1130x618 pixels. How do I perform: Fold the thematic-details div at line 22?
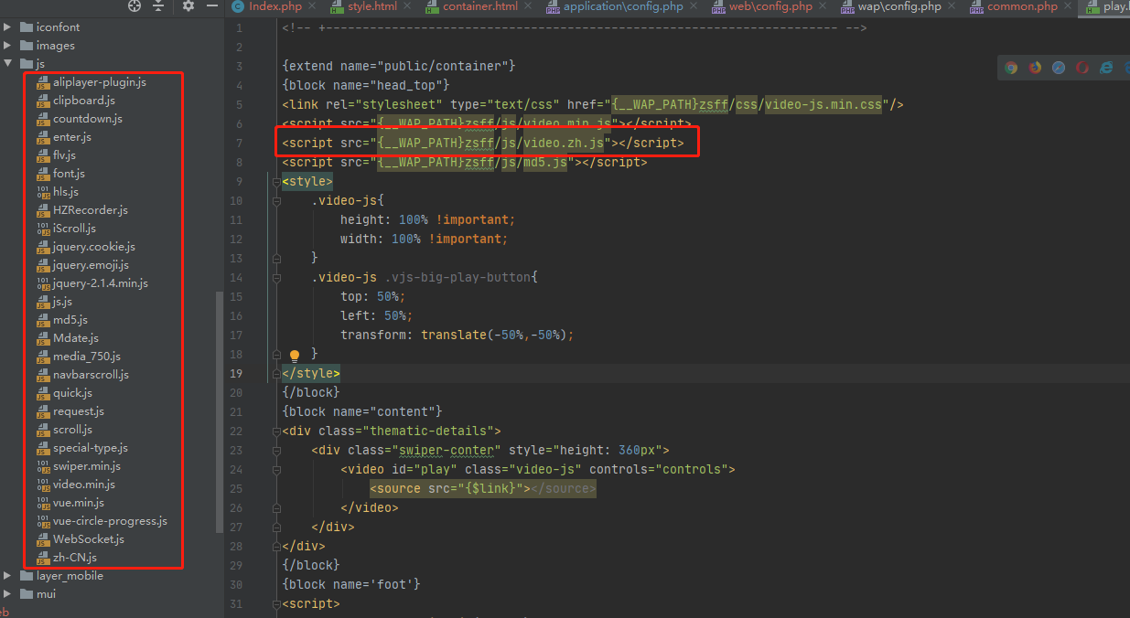click(x=276, y=432)
